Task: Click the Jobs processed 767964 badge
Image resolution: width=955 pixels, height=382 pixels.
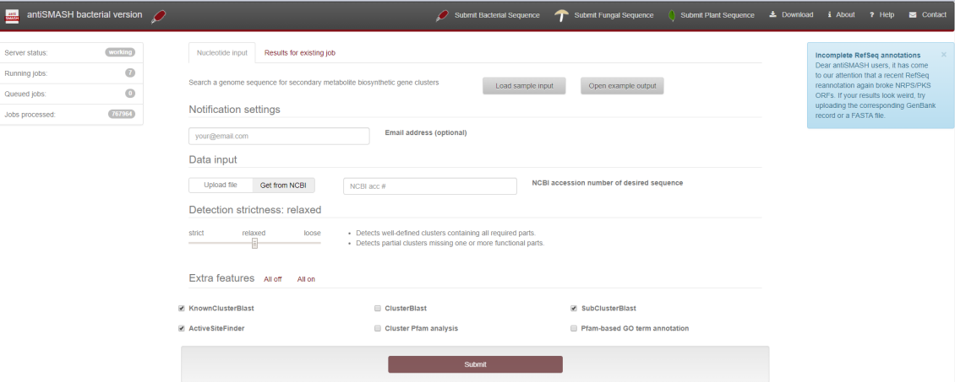Action: click(122, 114)
